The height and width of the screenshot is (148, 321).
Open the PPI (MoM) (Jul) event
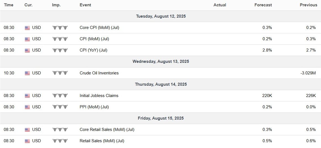(94, 107)
